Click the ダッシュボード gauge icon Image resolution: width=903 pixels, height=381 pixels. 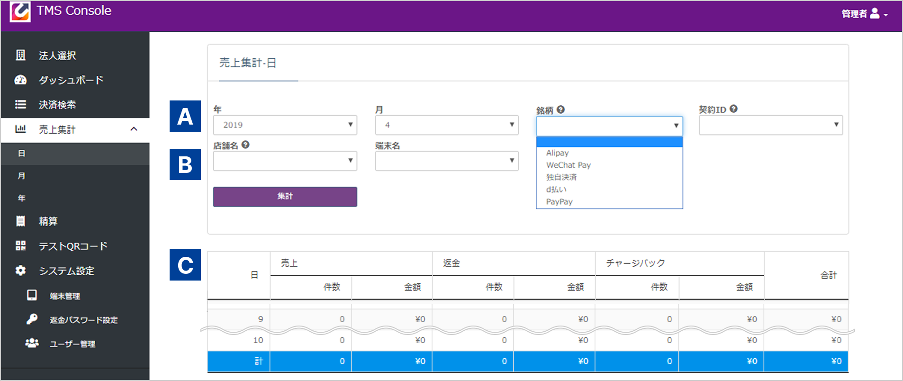coord(20,80)
